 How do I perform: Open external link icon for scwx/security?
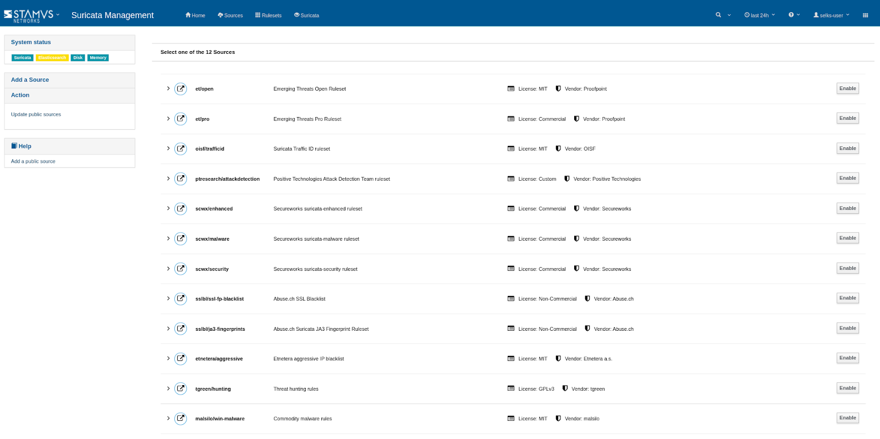(x=180, y=269)
